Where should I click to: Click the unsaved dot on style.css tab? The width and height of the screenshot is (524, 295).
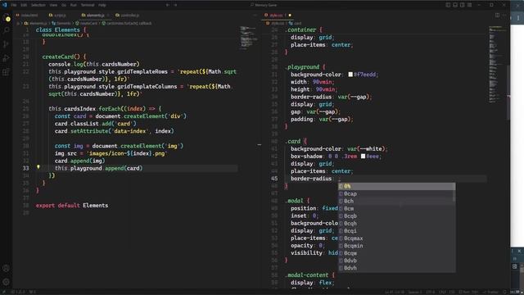point(290,15)
